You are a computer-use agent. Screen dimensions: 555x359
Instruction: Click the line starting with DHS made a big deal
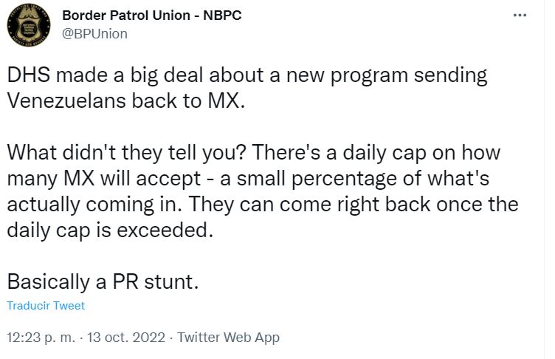(247, 75)
